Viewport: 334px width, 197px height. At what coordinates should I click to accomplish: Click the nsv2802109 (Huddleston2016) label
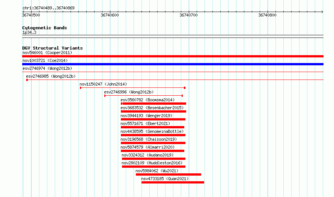pyautogui.click(x=152, y=163)
